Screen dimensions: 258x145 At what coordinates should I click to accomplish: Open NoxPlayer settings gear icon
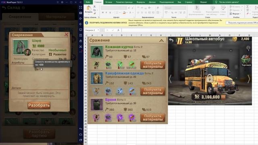click(62, 2)
